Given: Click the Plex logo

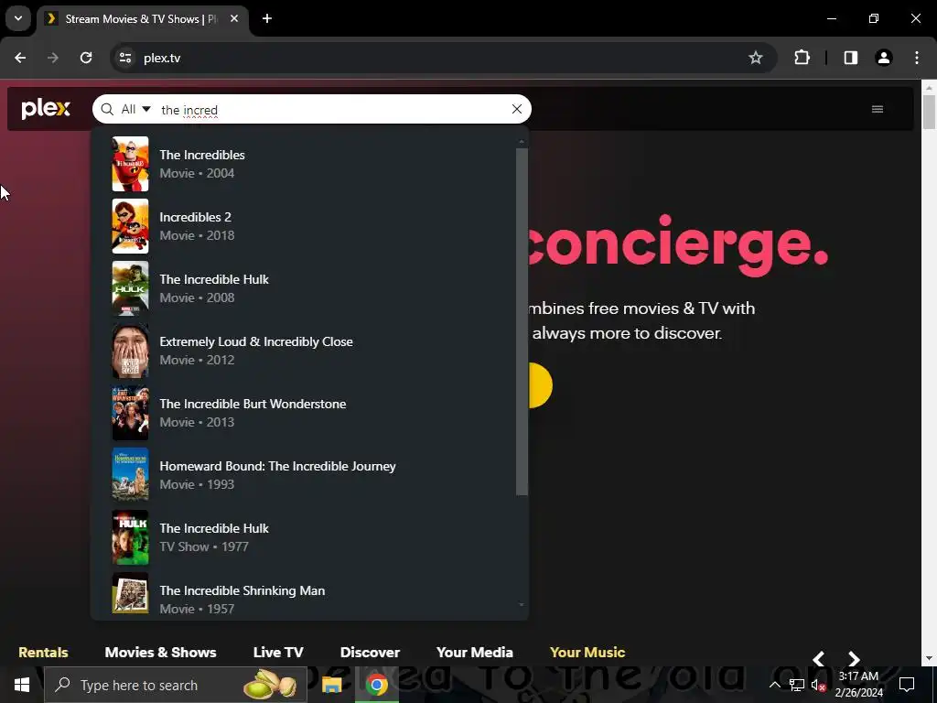Looking at the screenshot, I should click(46, 109).
